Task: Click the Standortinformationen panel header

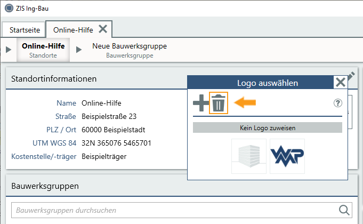Action: tap(96, 79)
